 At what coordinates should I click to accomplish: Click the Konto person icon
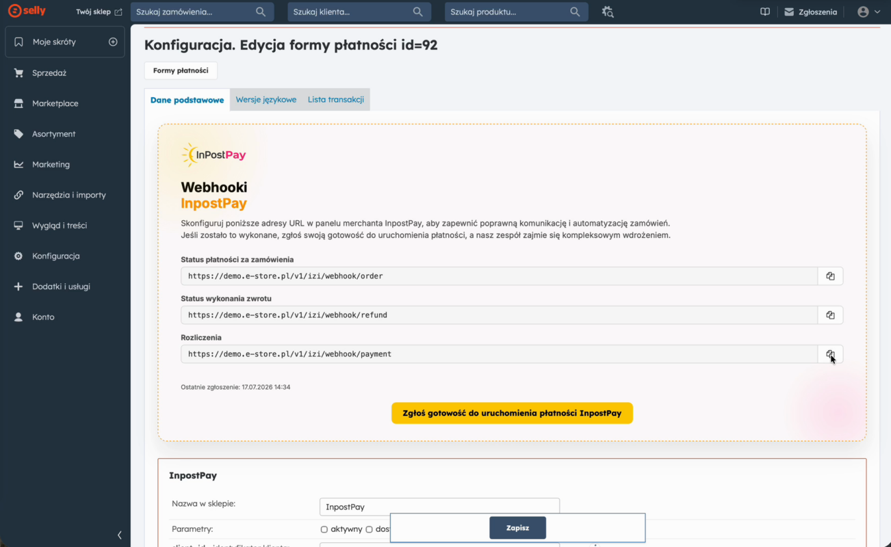click(x=18, y=317)
